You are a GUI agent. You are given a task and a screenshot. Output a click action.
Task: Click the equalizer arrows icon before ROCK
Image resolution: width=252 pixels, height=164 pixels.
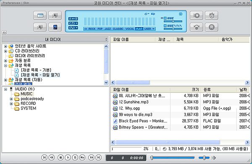pos(86,29)
